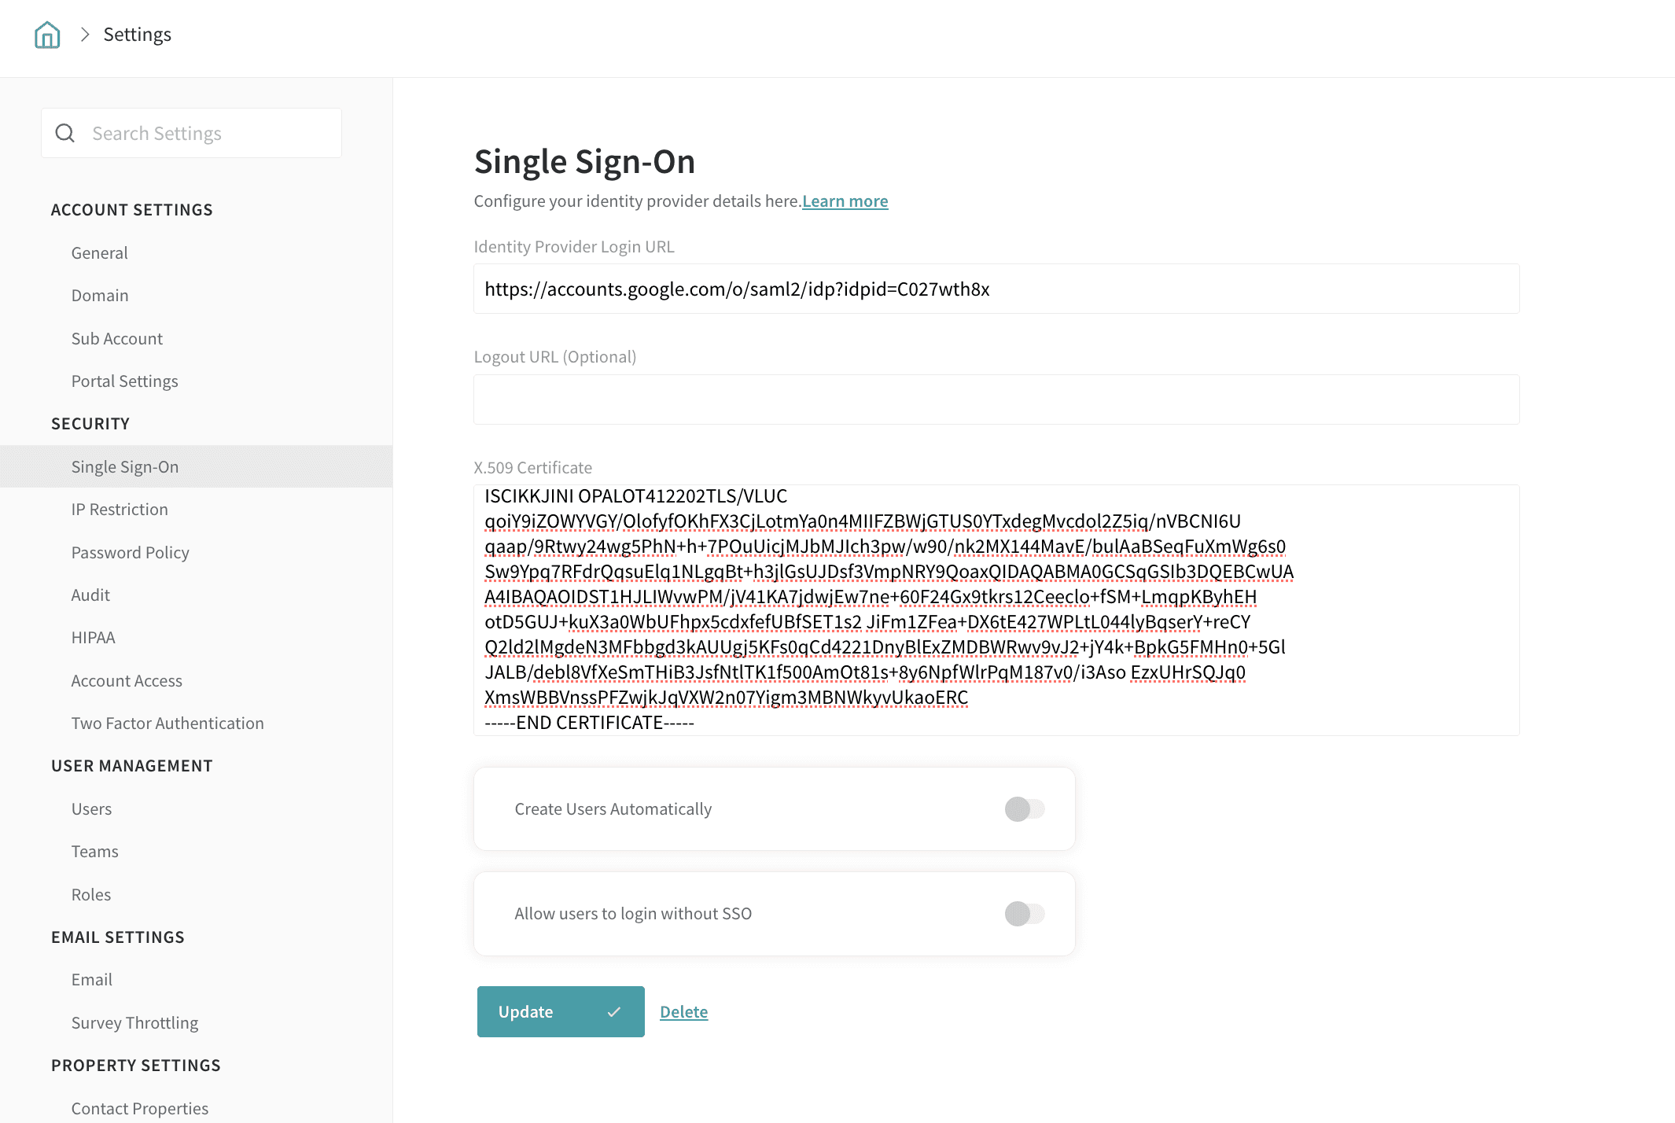The height and width of the screenshot is (1123, 1675).
Task: Click the Search Settings field
Action: (x=212, y=134)
